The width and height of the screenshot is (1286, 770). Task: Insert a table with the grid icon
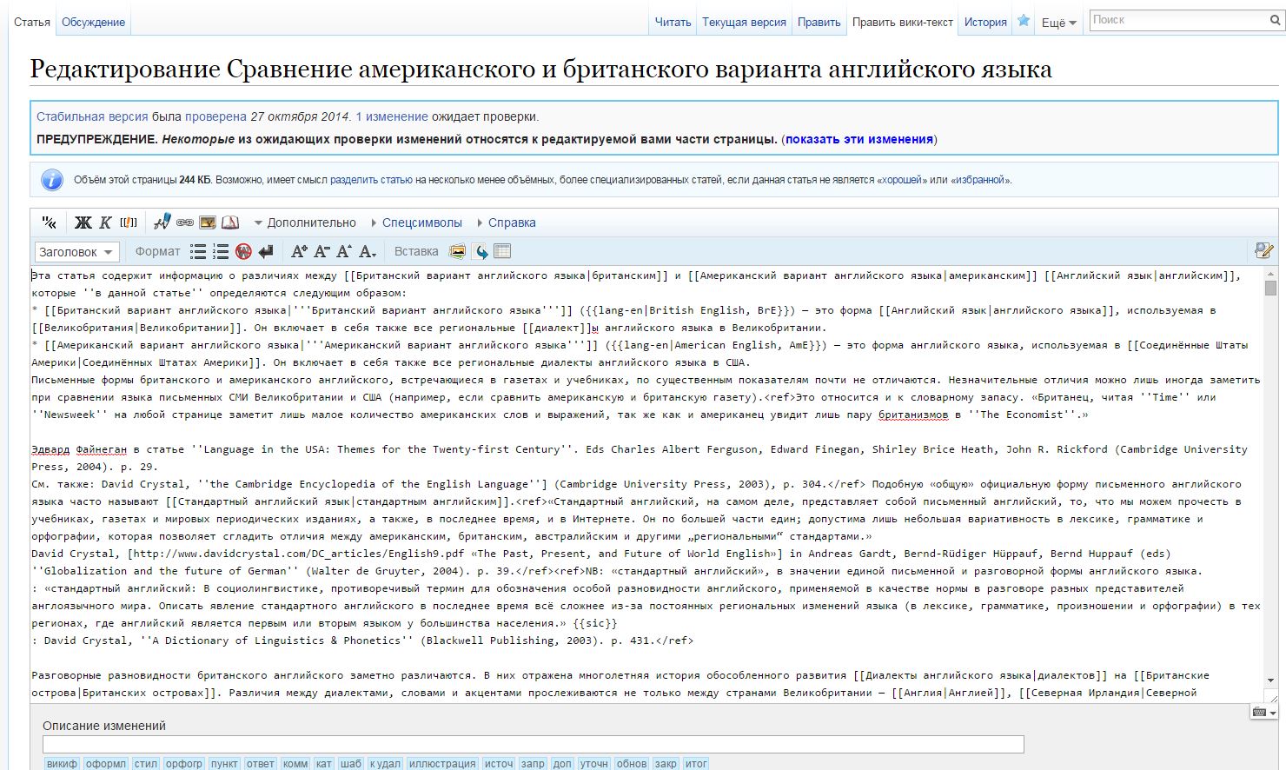(x=502, y=251)
